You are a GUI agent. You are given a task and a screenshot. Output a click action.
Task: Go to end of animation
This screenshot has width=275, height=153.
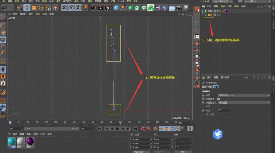pyautogui.click(x=135, y=129)
